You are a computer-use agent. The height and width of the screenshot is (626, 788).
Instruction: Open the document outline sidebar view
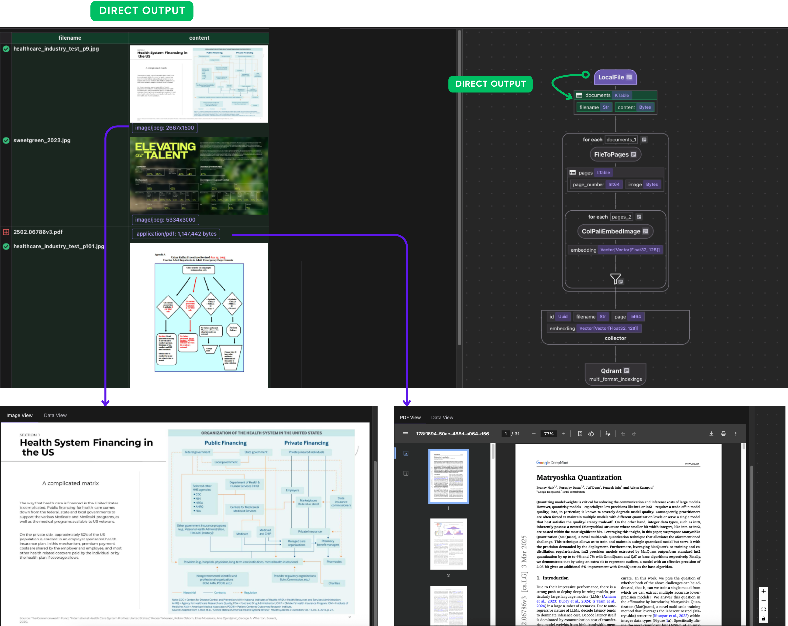(x=406, y=473)
